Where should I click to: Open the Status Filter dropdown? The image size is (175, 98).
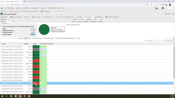click(55, 38)
